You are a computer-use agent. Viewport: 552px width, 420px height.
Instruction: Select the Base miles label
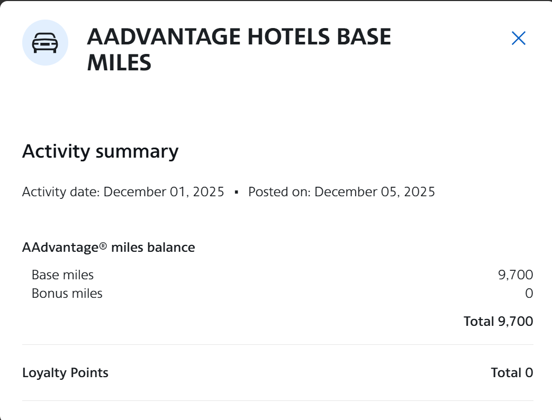62,275
